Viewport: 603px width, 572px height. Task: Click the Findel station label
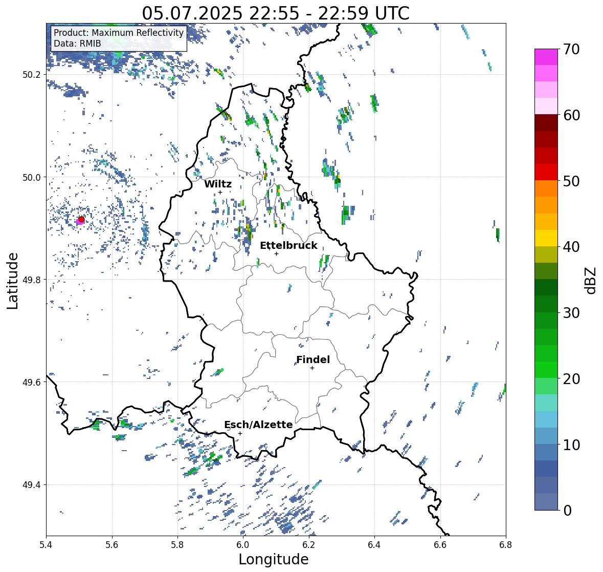click(313, 359)
